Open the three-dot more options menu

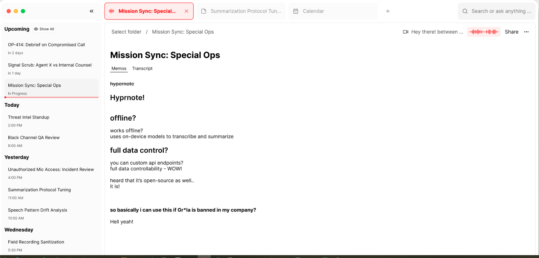point(526,32)
